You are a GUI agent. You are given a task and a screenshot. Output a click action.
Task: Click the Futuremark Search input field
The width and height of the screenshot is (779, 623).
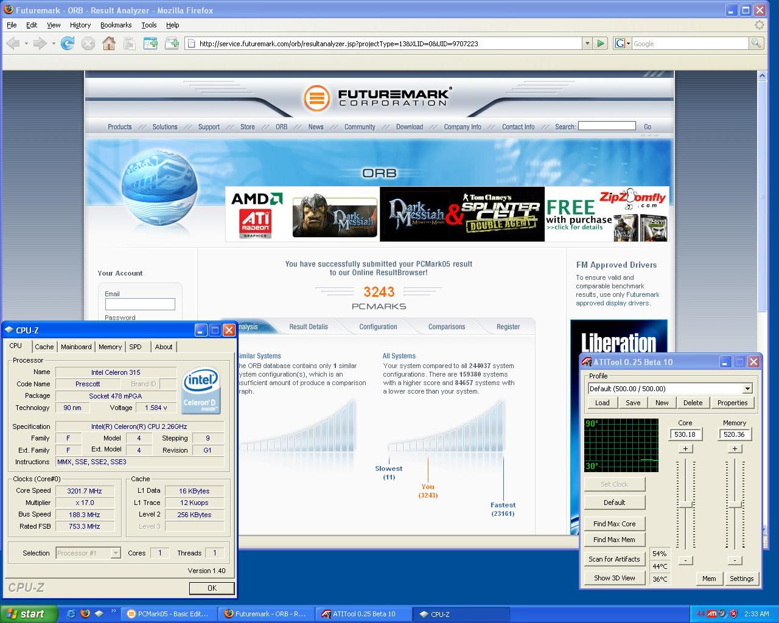(x=607, y=126)
